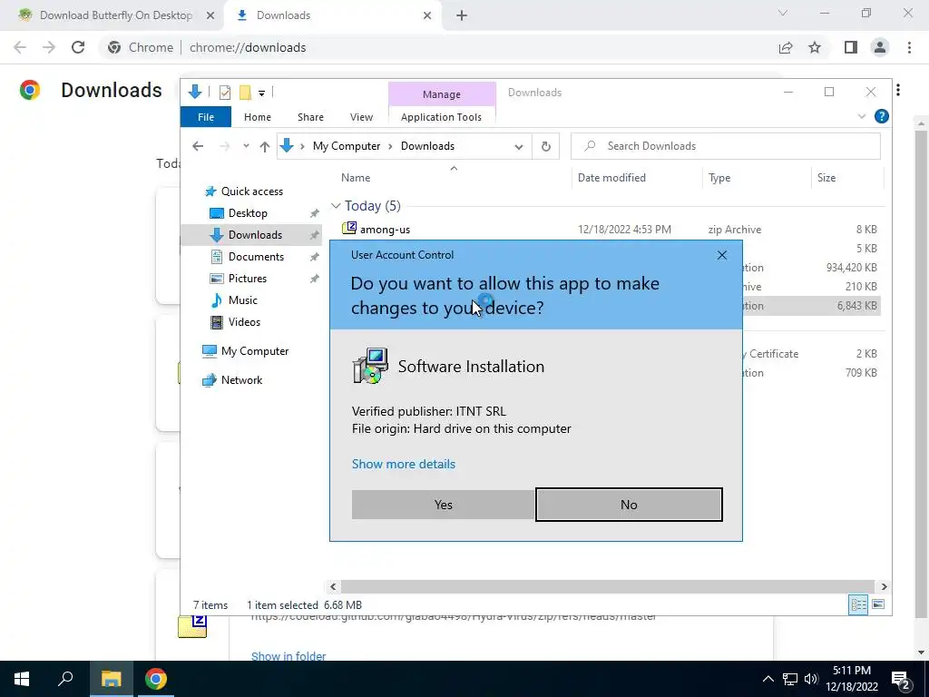929x697 pixels.
Task: Collapse the Today (5) group
Action: click(336, 206)
